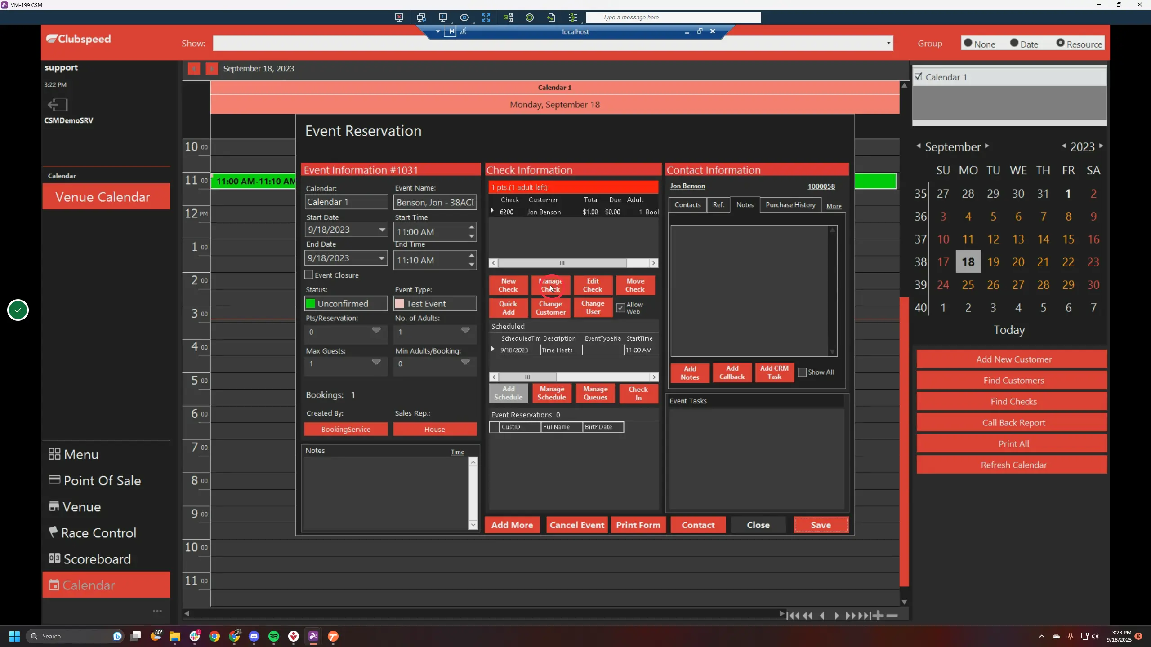Viewport: 1151px width, 647px height.
Task: Open the Pts/Reservation dropdown
Action: (376, 330)
